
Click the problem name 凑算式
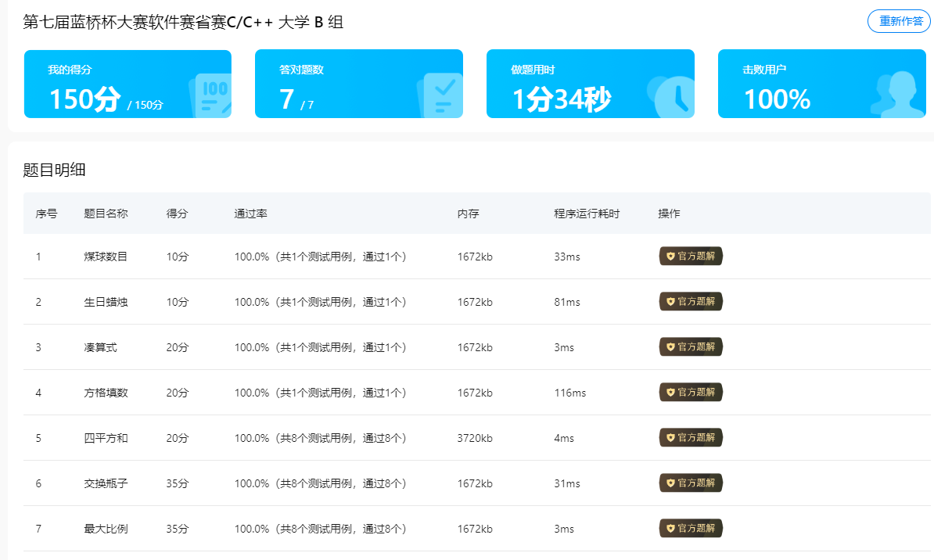[x=101, y=347]
